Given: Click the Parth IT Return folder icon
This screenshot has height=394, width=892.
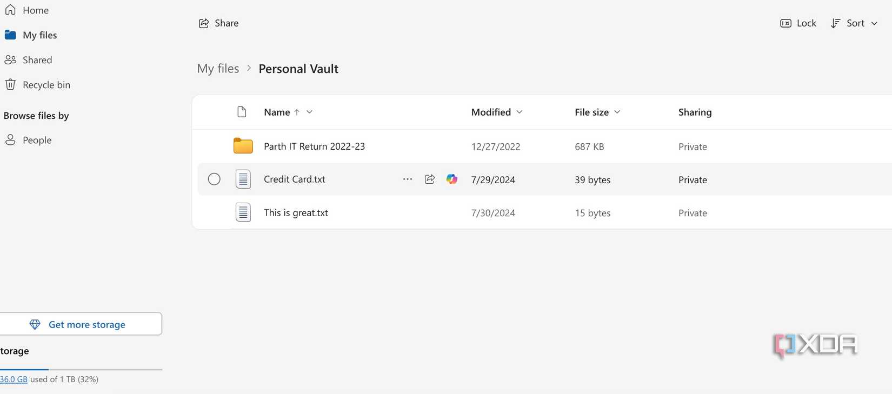Looking at the screenshot, I should click(243, 146).
